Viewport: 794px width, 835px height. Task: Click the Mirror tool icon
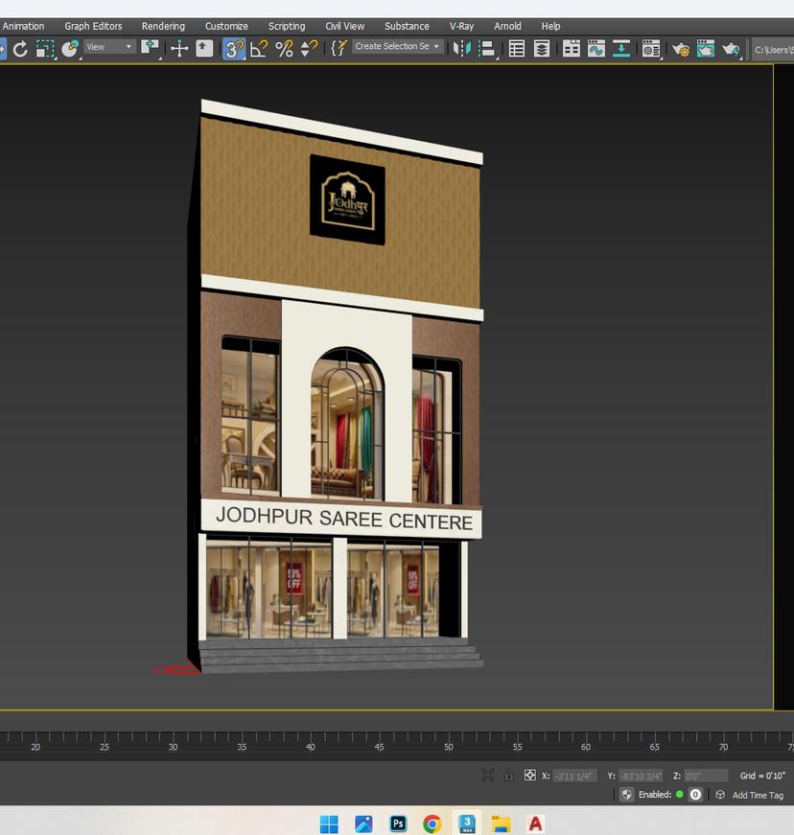click(462, 48)
